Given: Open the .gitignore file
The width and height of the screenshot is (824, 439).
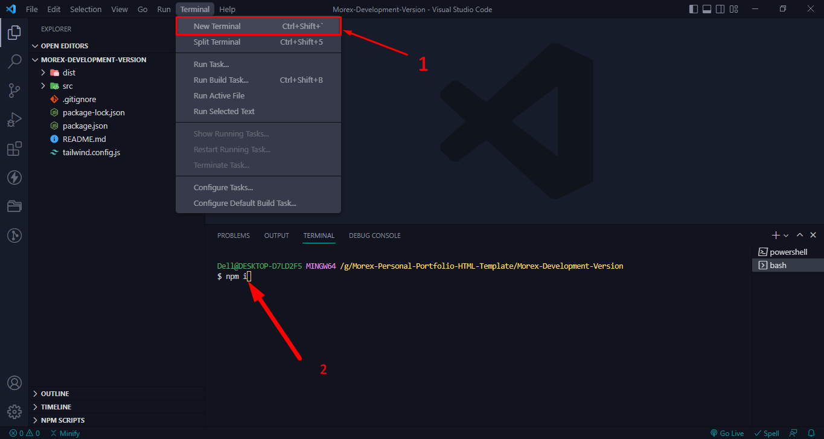Looking at the screenshot, I should (118, 99).
